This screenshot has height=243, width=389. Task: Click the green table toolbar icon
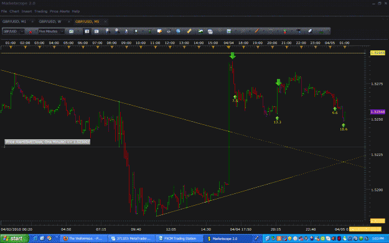(229, 31)
